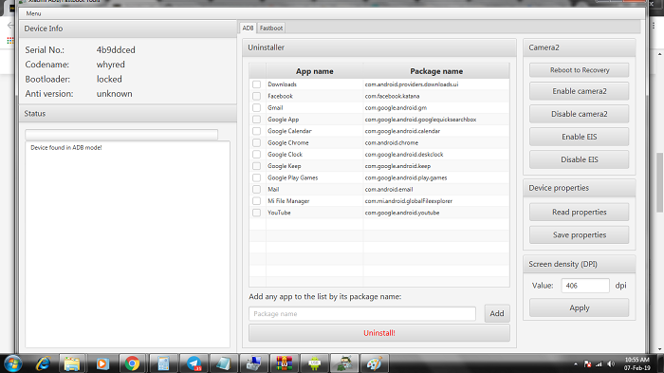Click the Read properties button
664x373 pixels.
(580, 212)
